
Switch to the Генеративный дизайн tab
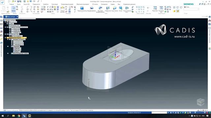point(67,4)
